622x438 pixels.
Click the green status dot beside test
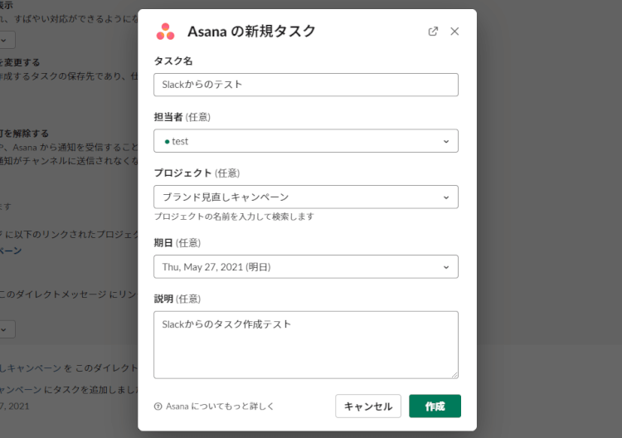coord(167,141)
